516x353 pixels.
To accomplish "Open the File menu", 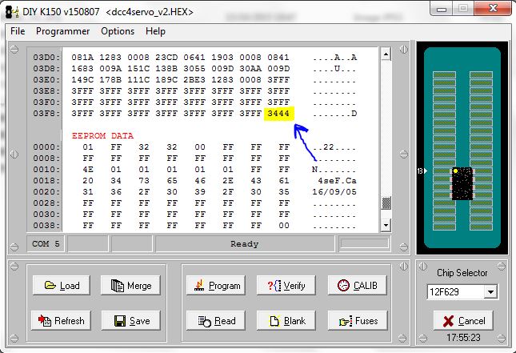I will 18,31.
